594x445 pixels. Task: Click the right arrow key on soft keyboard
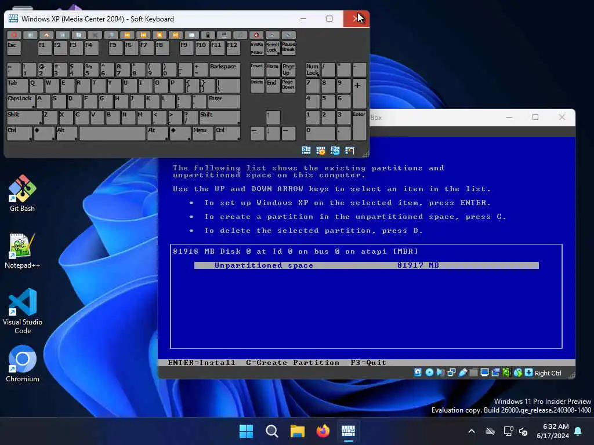point(289,133)
